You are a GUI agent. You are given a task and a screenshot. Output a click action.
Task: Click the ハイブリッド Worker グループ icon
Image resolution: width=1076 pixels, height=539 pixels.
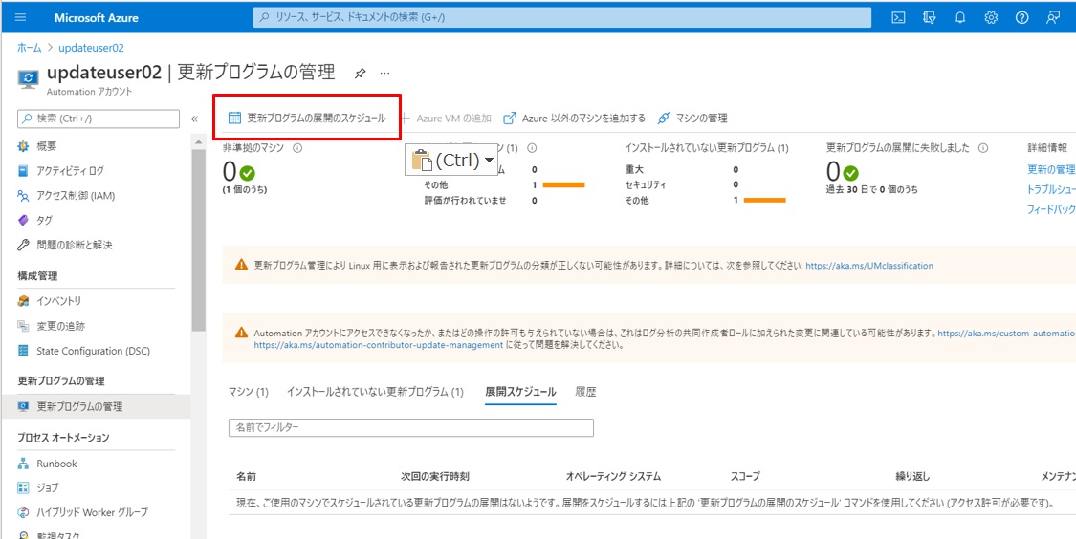point(23,512)
